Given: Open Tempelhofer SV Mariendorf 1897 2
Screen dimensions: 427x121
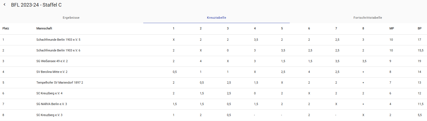Looking at the screenshot, I should coord(60,82).
